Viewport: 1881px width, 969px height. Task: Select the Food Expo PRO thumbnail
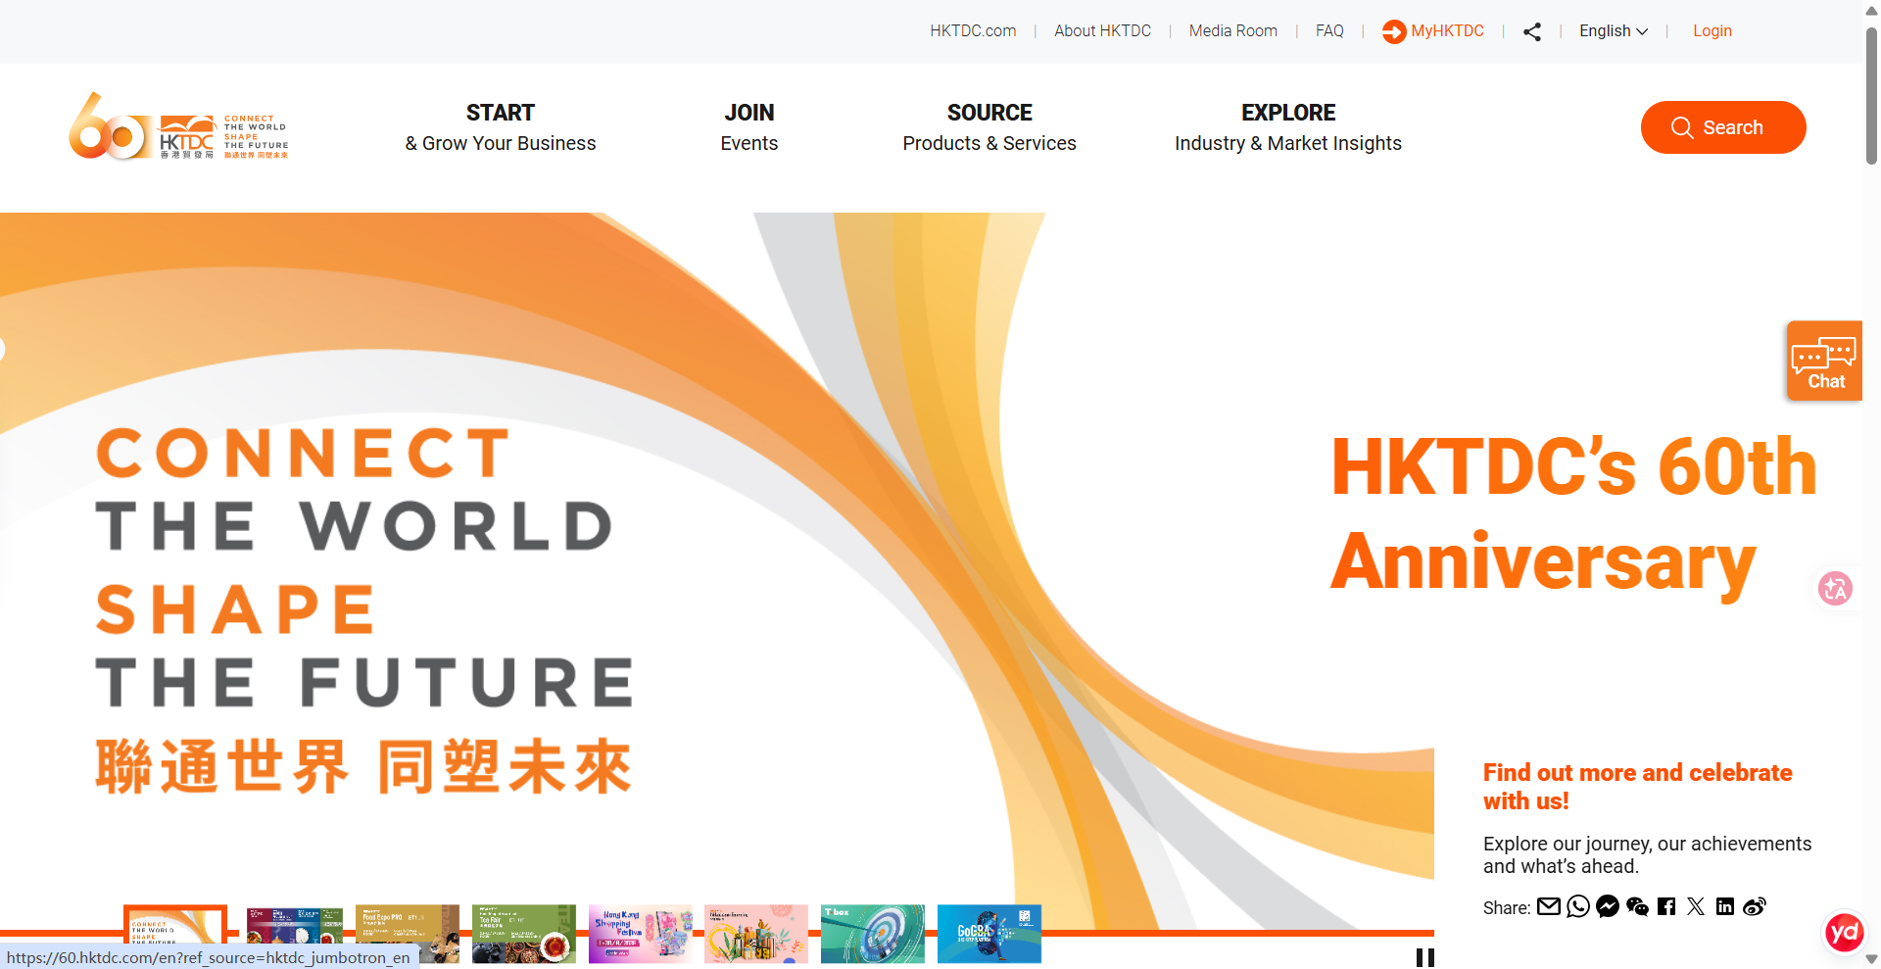[408, 934]
